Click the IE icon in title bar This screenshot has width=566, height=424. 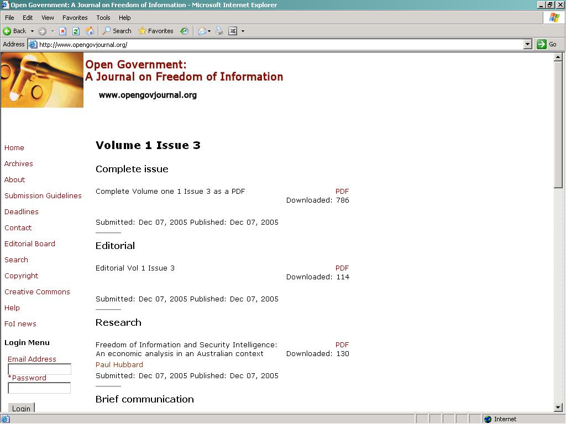click(4, 4)
